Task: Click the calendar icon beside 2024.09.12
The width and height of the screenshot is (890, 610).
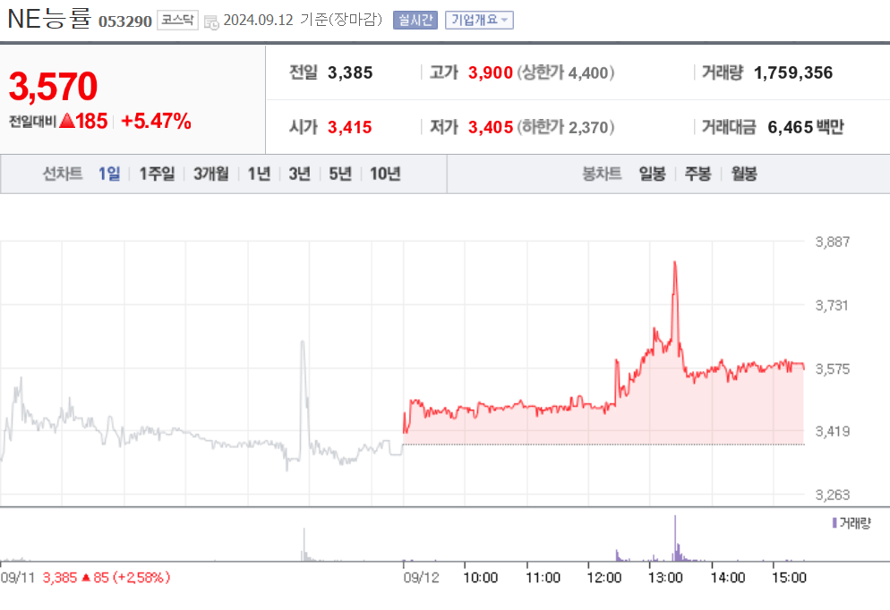Action: (x=211, y=22)
